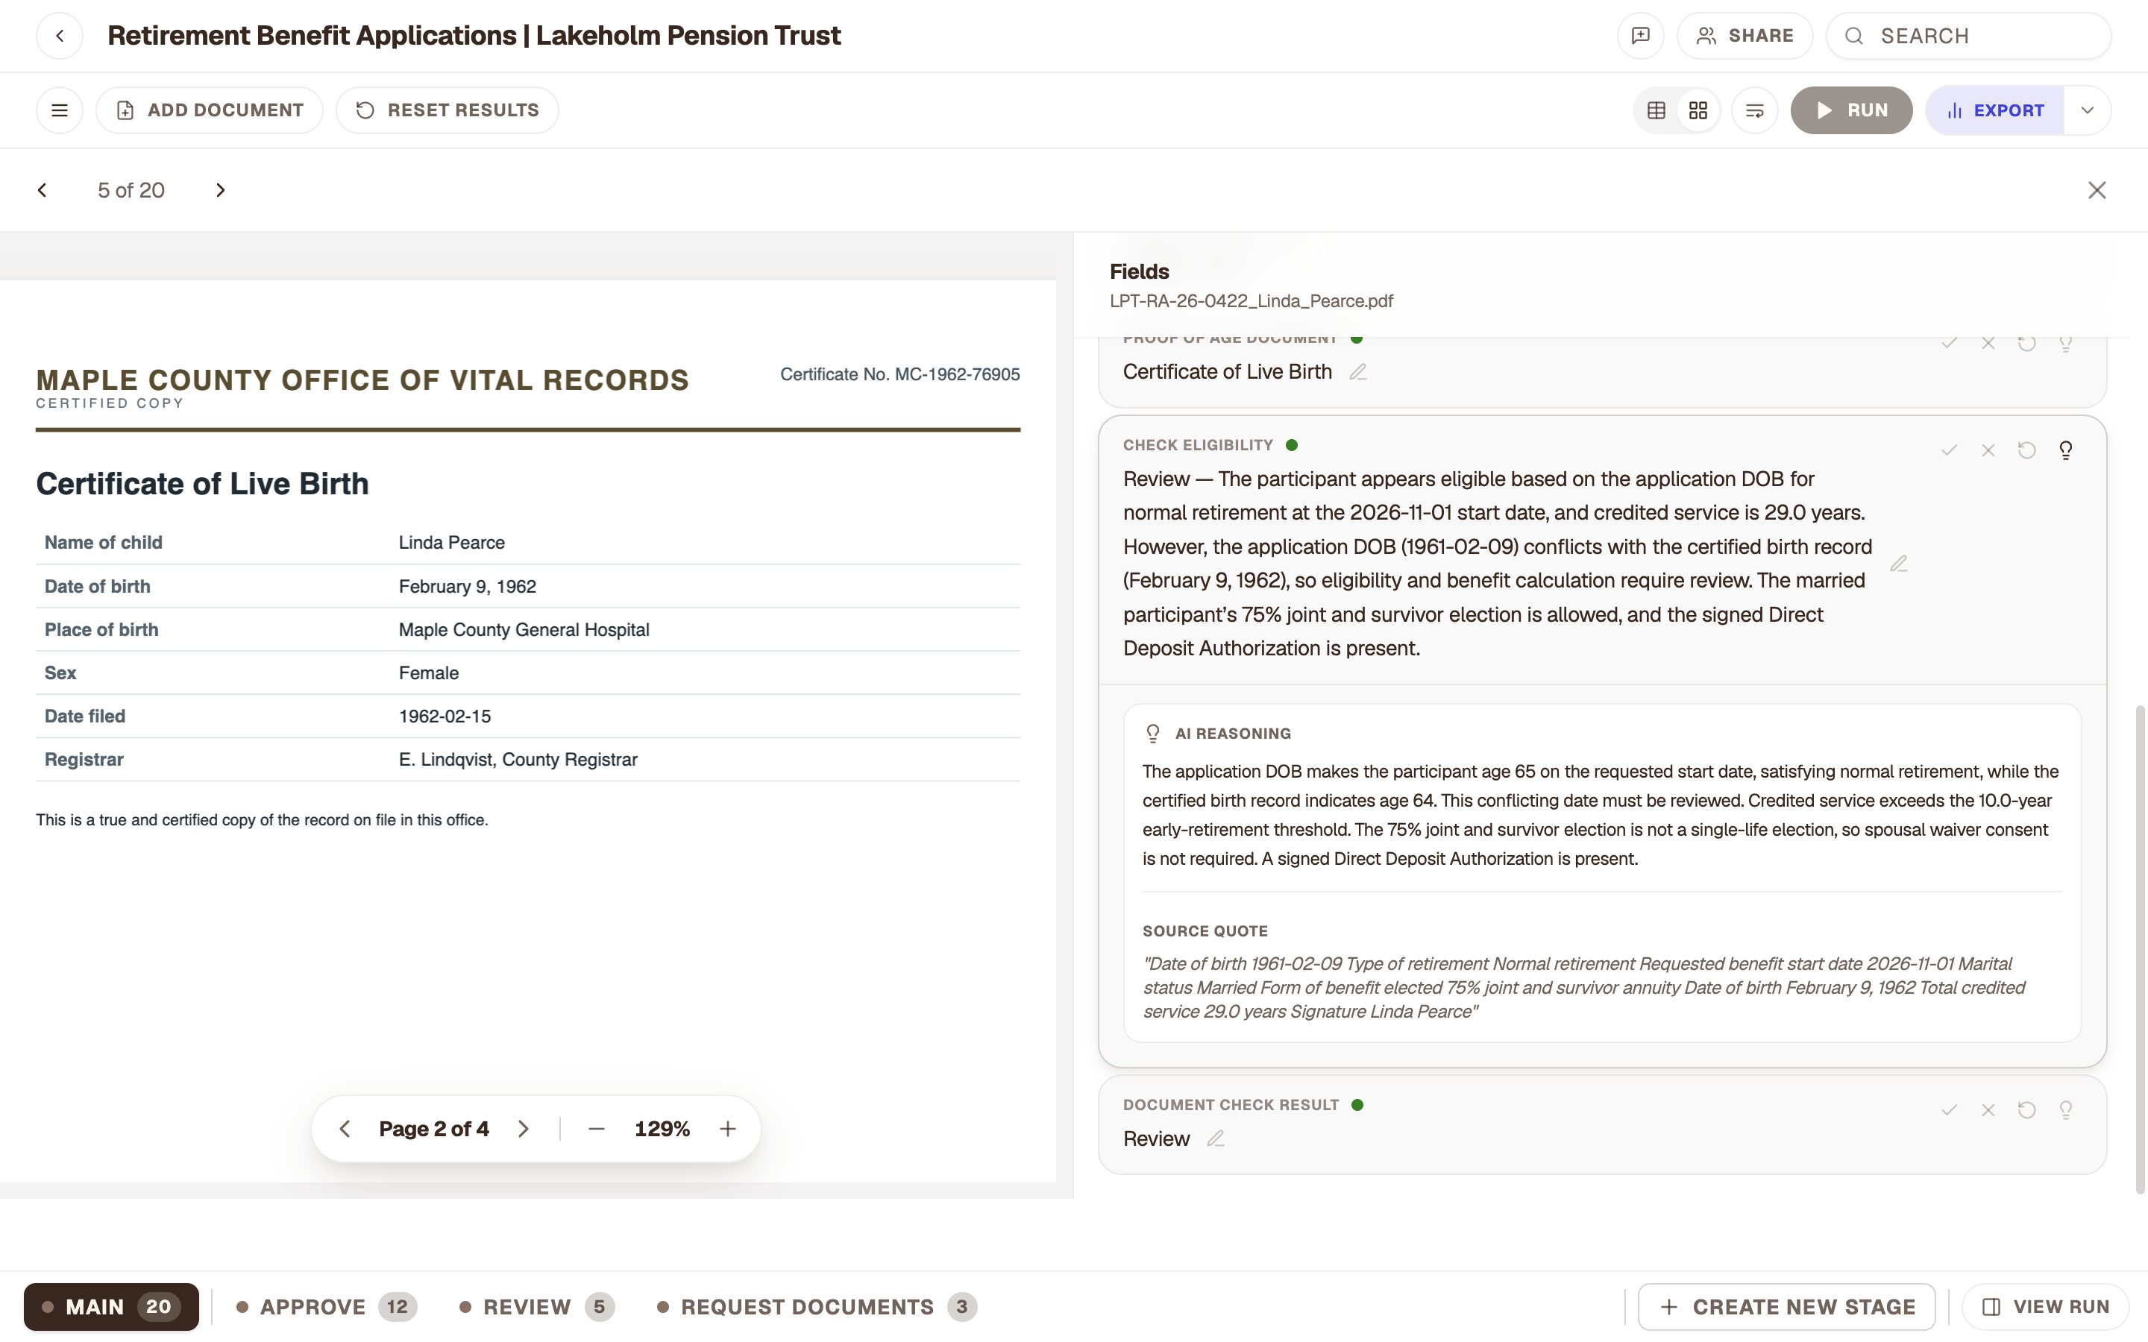Zoom out the document viewer
This screenshot has width=2148, height=1342.
597,1129
